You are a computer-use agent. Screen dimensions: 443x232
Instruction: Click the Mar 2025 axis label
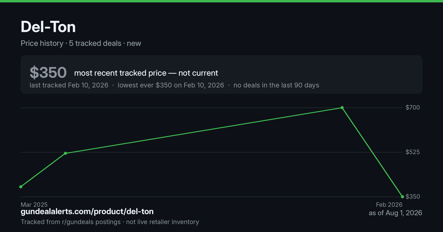[34, 204]
